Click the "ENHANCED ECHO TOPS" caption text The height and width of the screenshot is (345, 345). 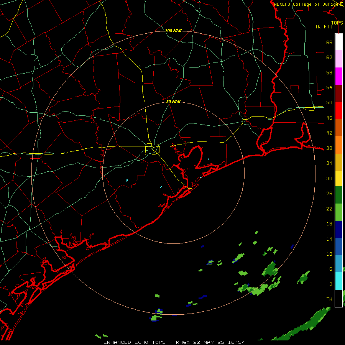click(x=135, y=342)
